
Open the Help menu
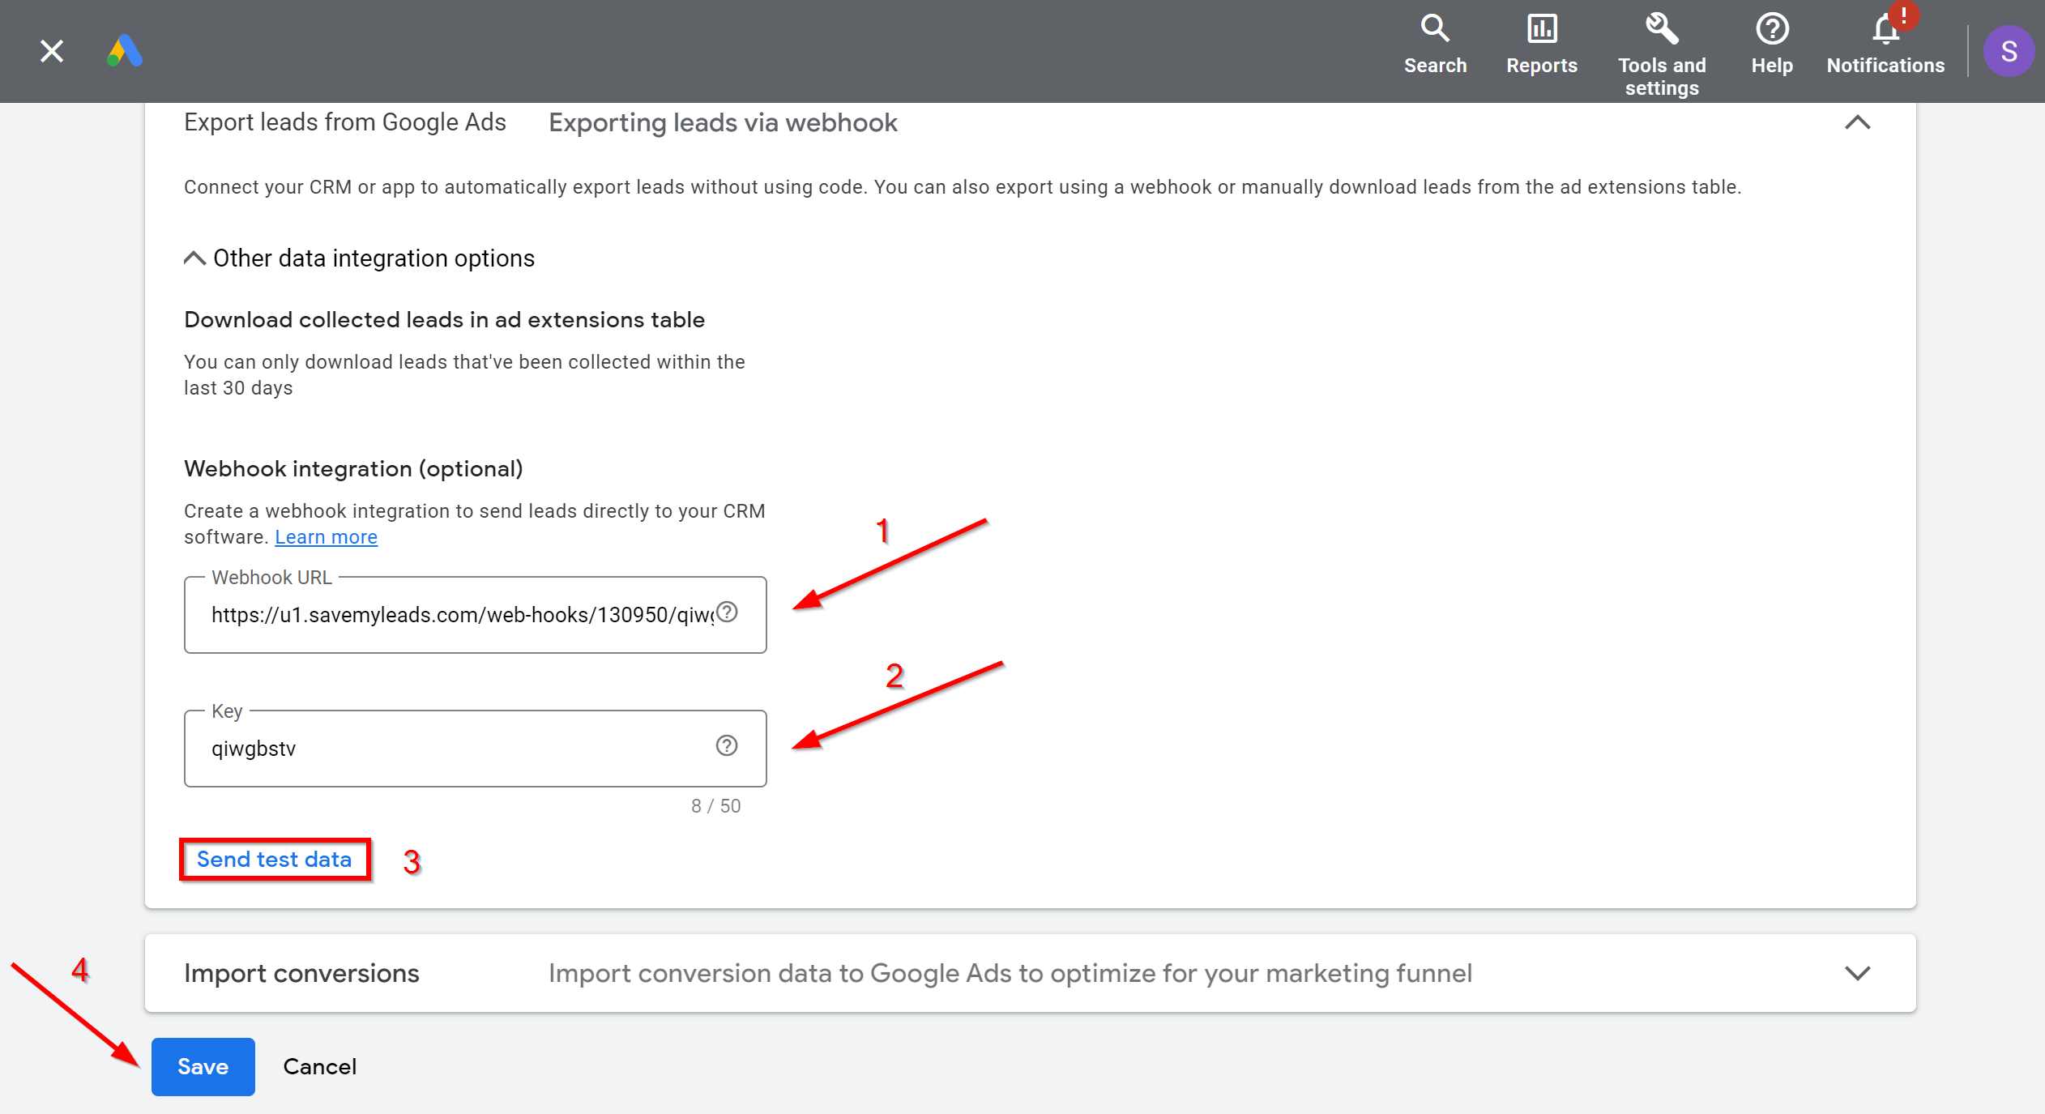click(x=1772, y=45)
